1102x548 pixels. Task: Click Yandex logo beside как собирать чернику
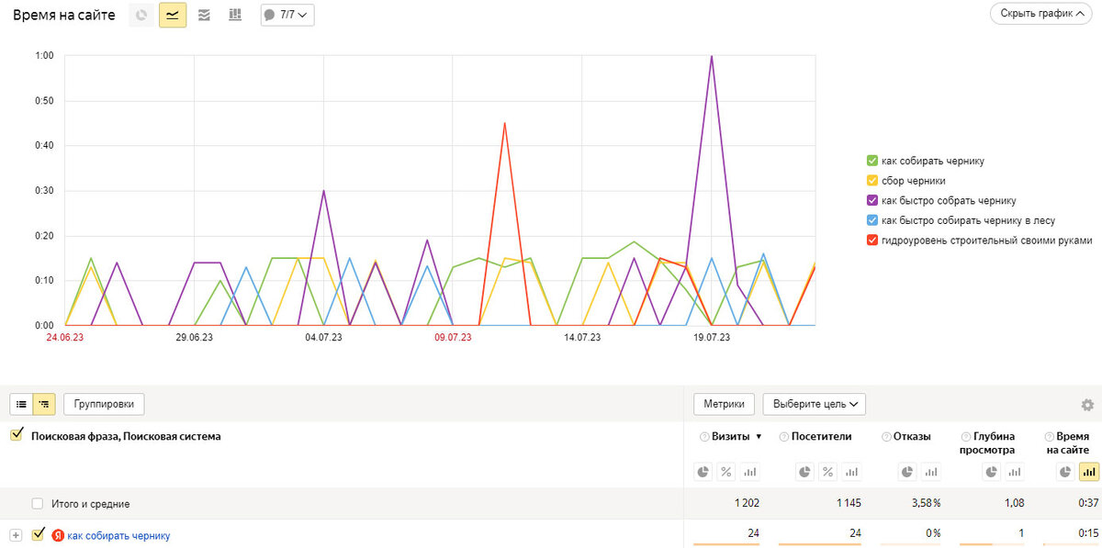(58, 535)
